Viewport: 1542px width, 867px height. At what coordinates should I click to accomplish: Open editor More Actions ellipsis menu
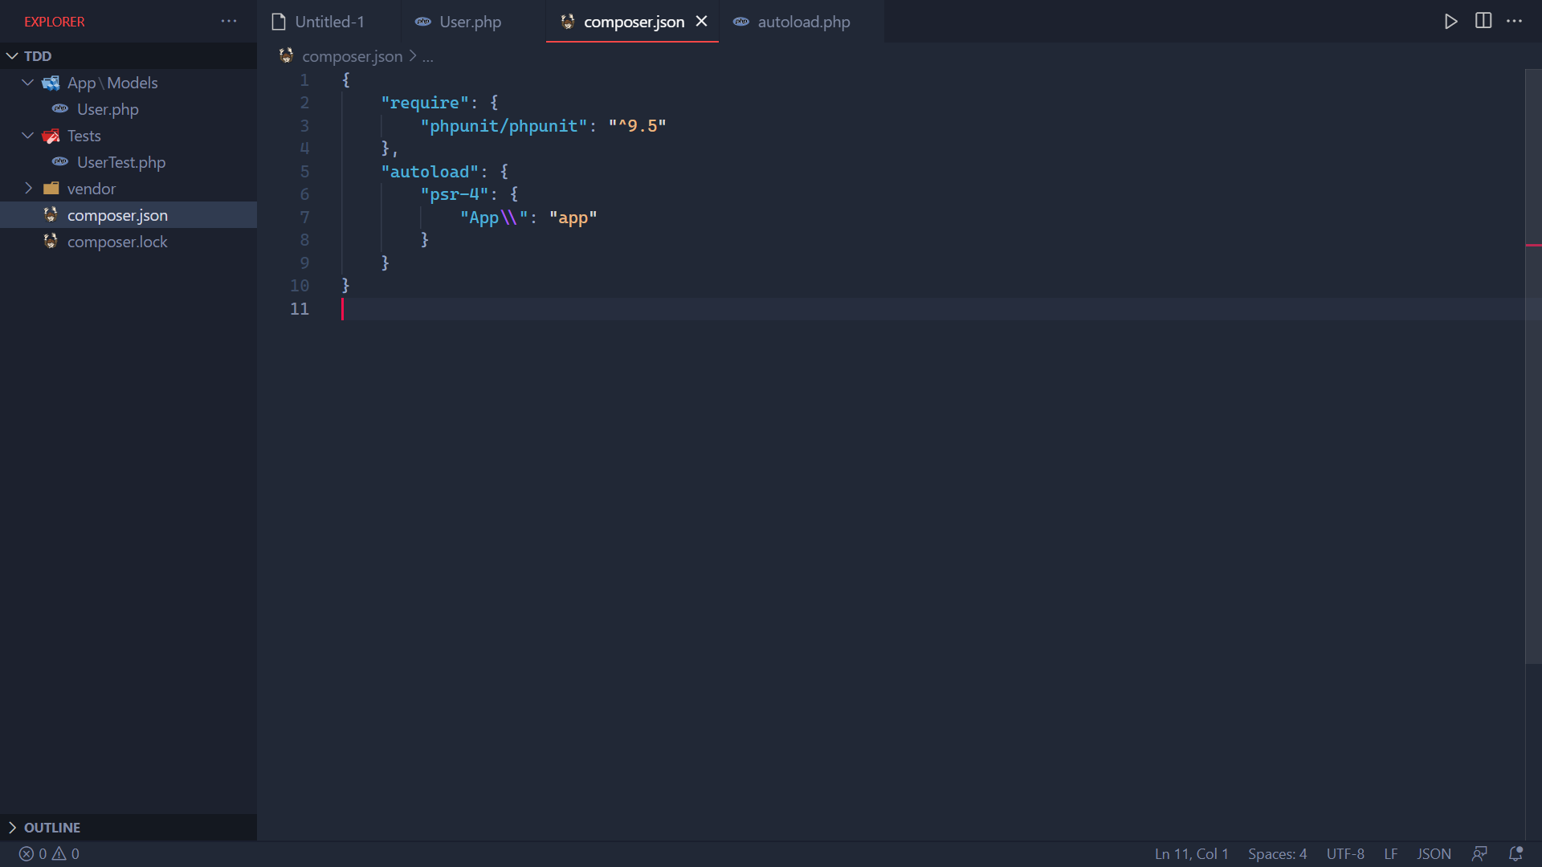[1515, 22]
